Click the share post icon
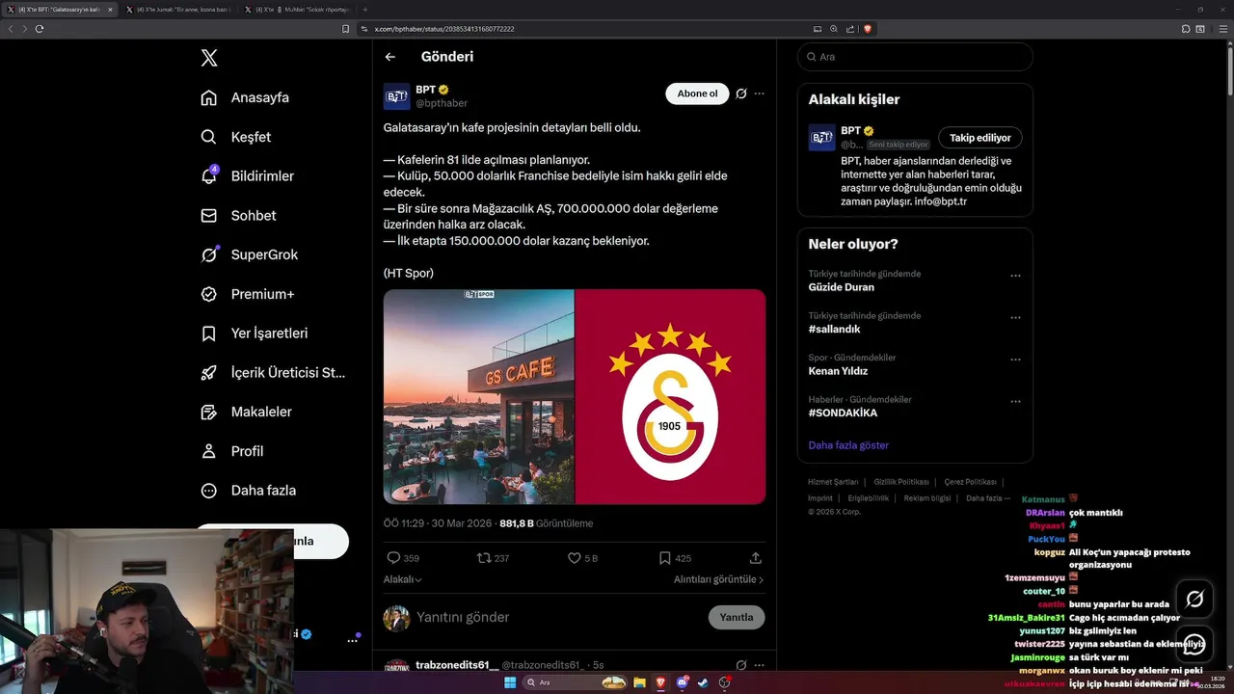1234x694 pixels. pyautogui.click(x=756, y=558)
